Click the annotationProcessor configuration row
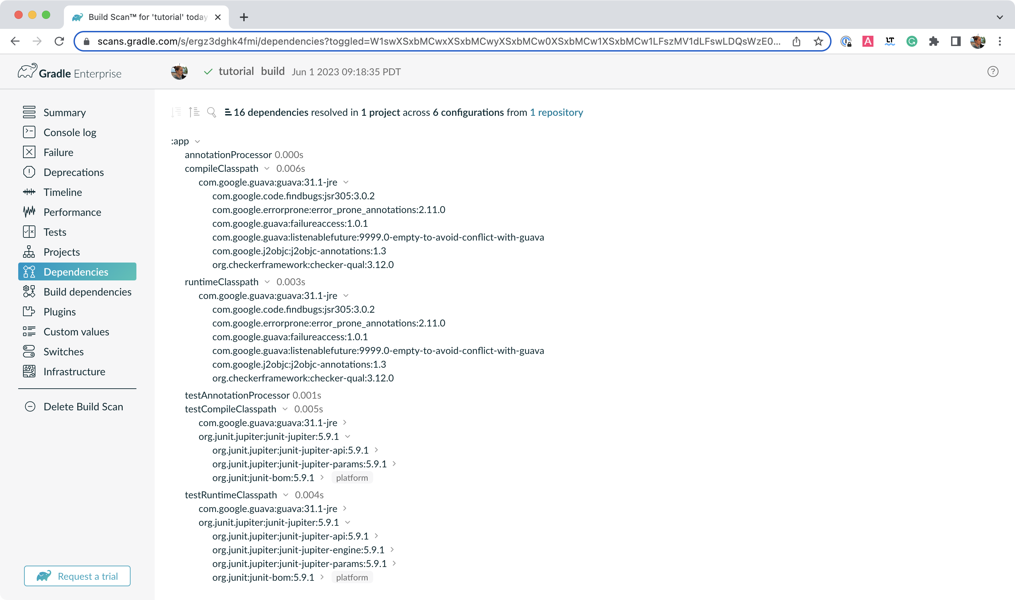This screenshot has width=1015, height=600. pyautogui.click(x=244, y=155)
